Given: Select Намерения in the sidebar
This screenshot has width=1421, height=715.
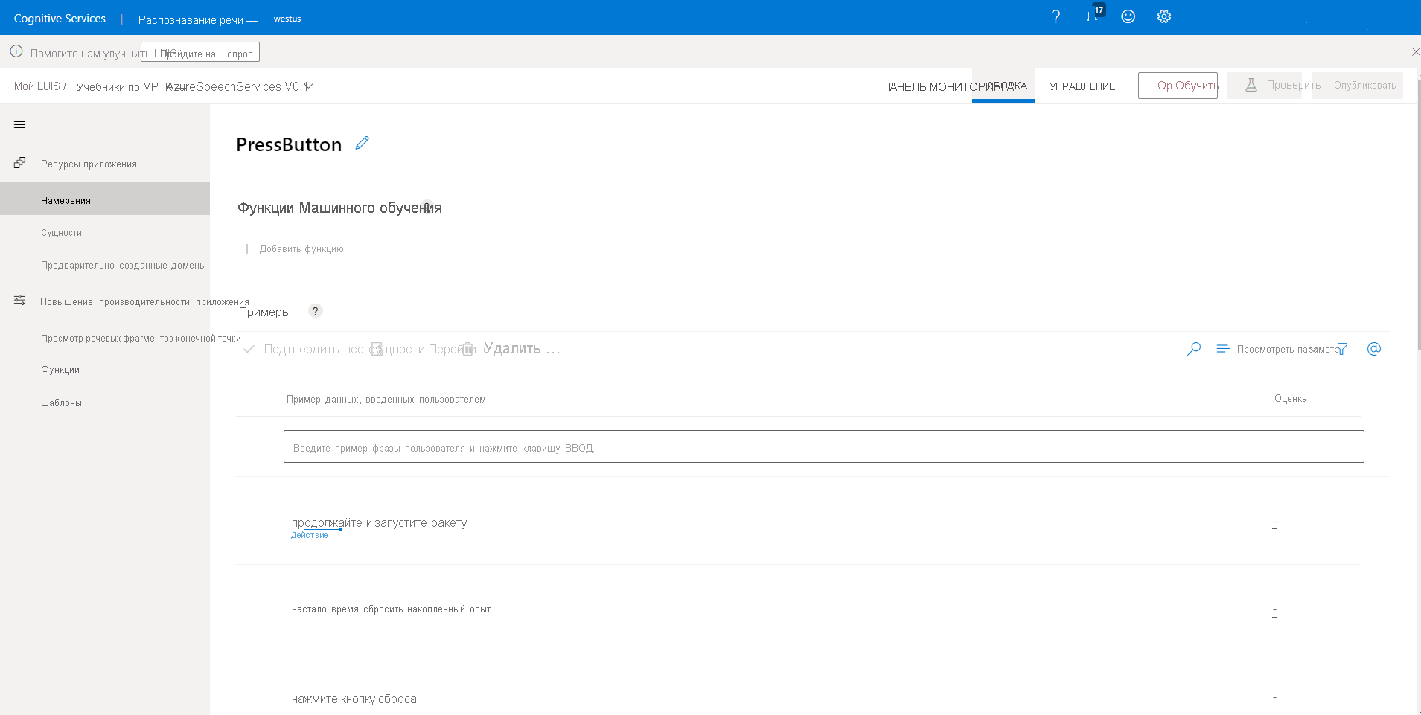Looking at the screenshot, I should point(105,199).
